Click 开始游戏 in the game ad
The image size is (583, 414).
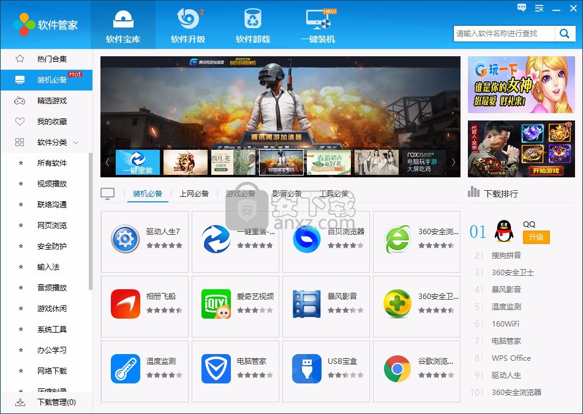(x=546, y=171)
